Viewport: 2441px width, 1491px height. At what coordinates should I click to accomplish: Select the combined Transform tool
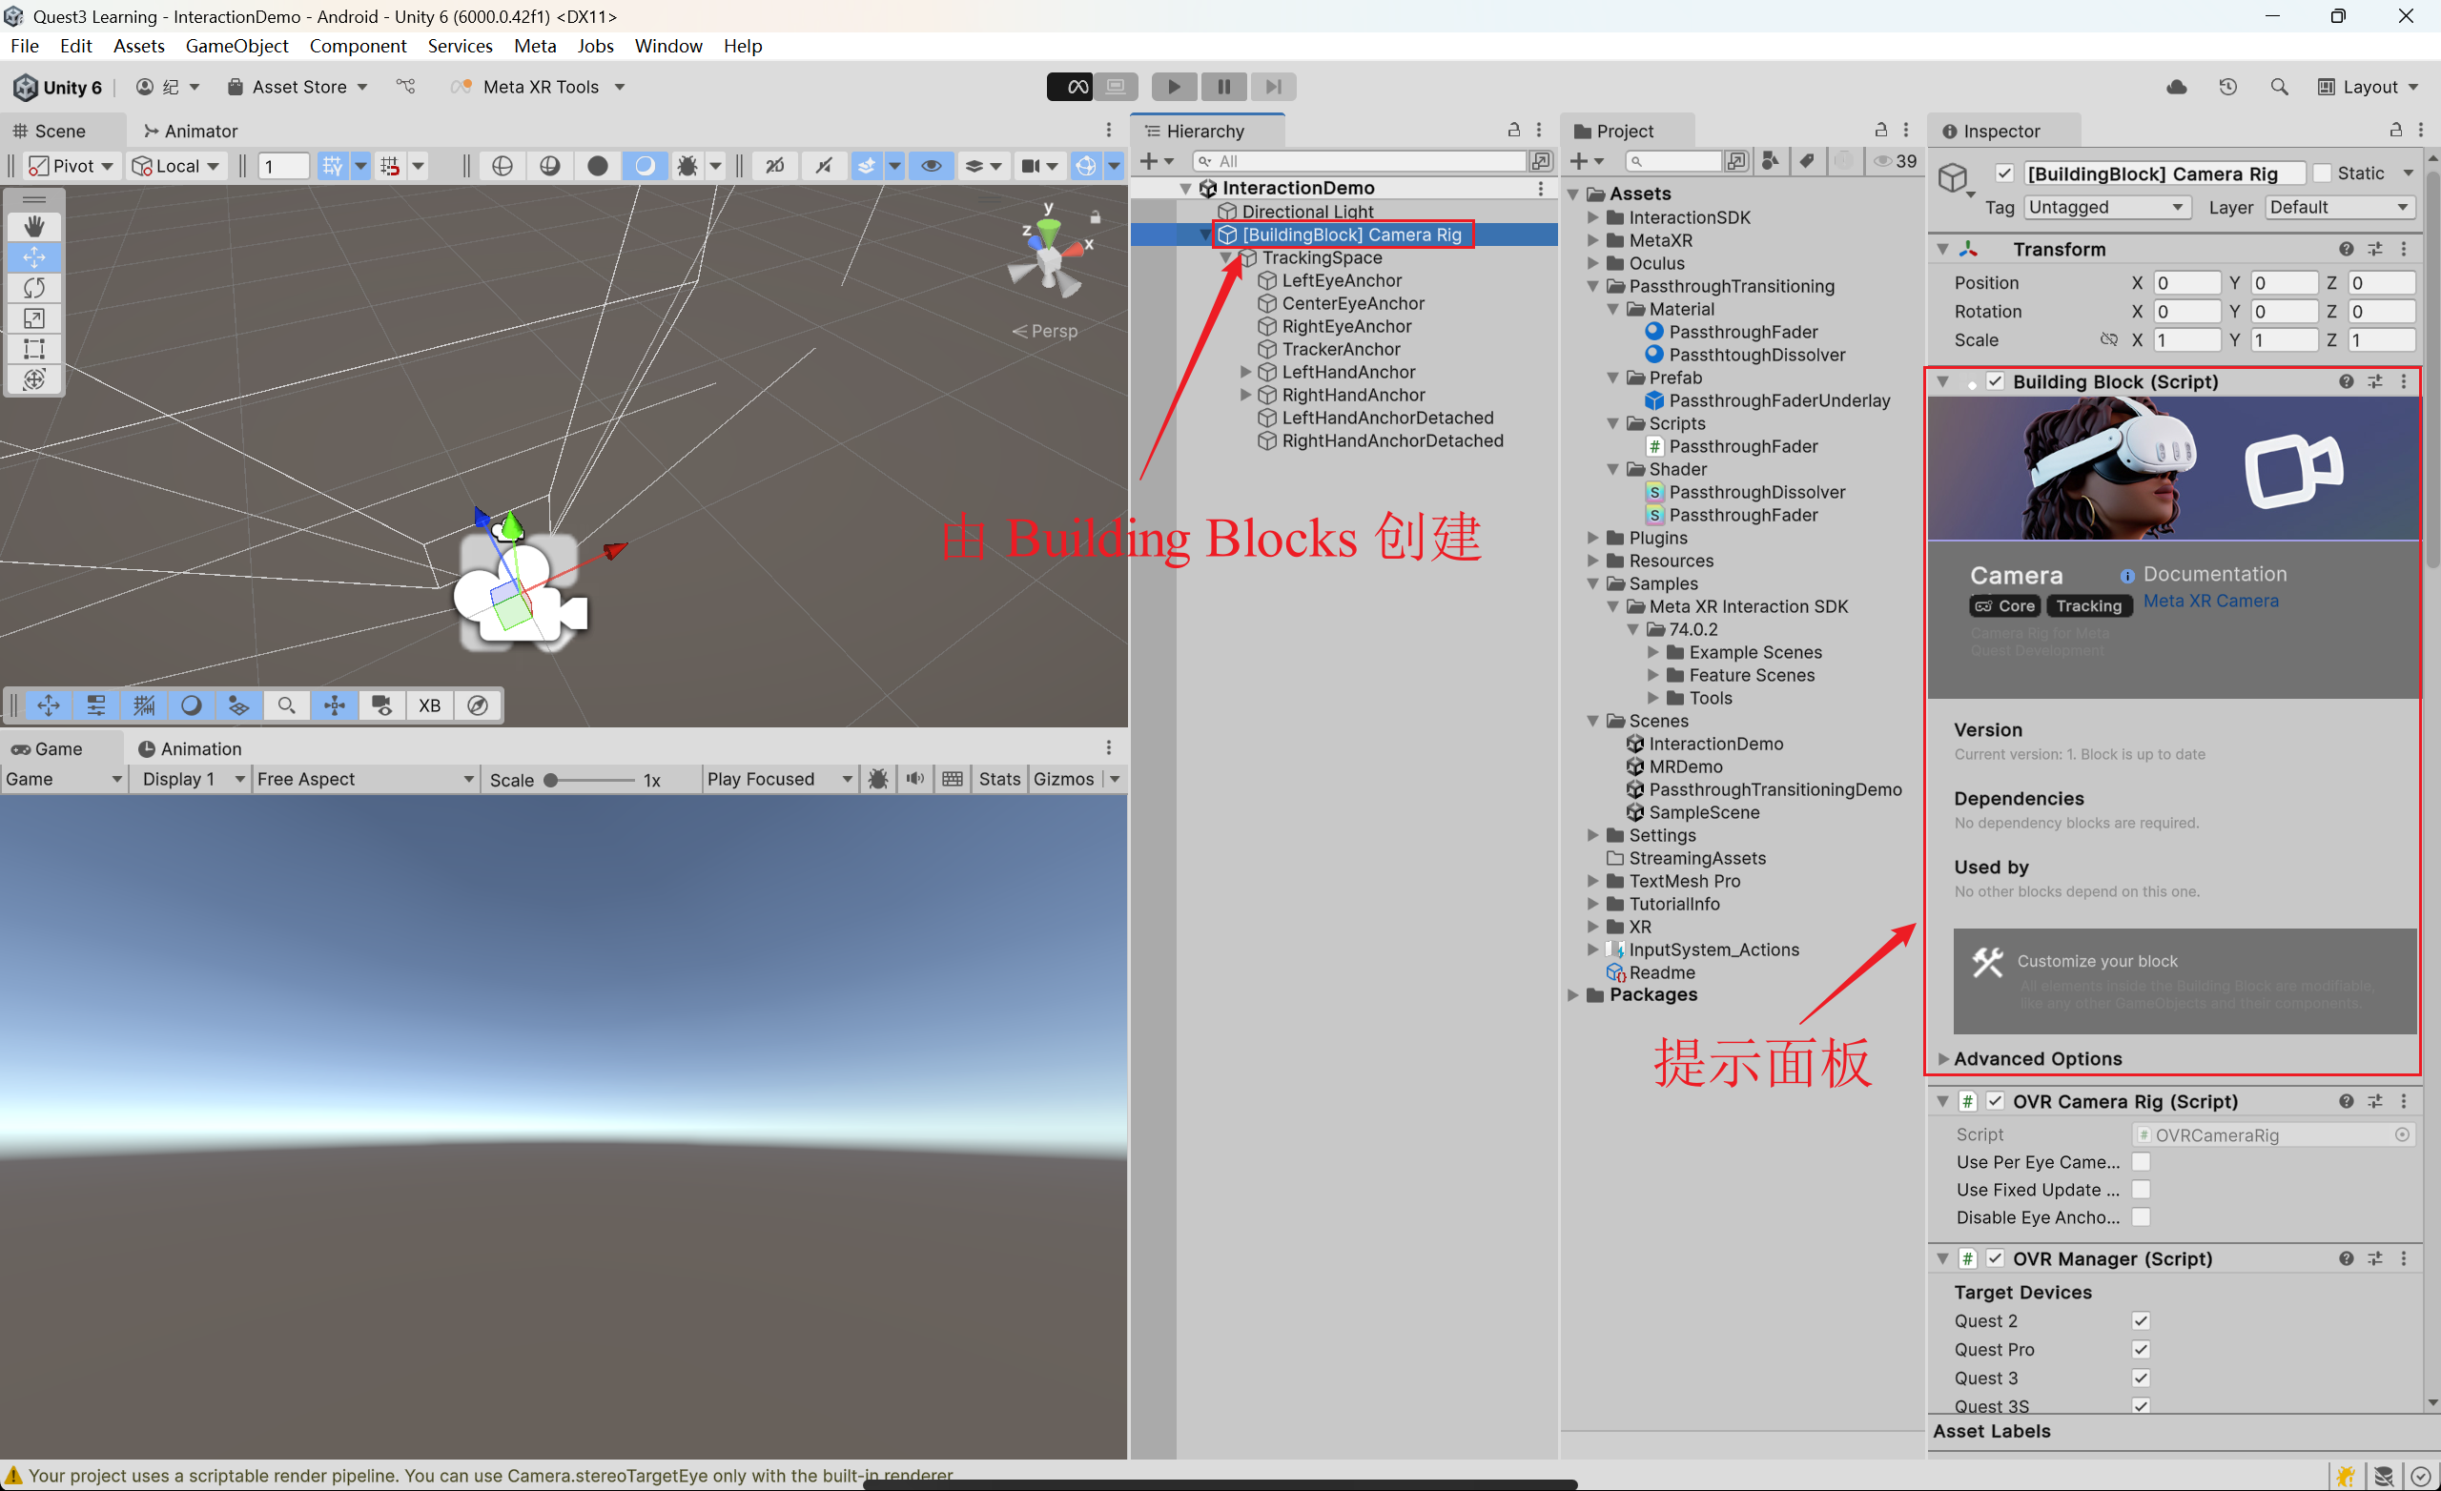coord(33,379)
